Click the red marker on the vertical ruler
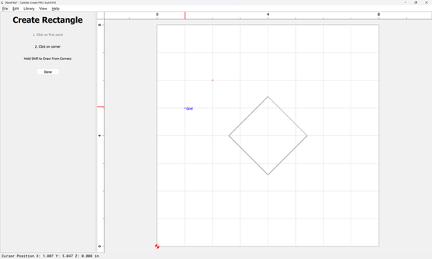 coord(100,107)
